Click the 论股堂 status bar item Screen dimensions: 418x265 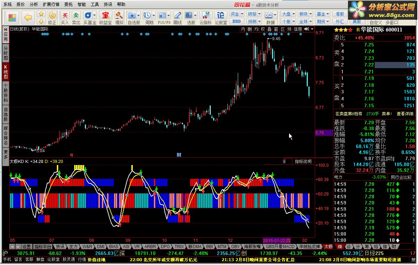click(53, 259)
